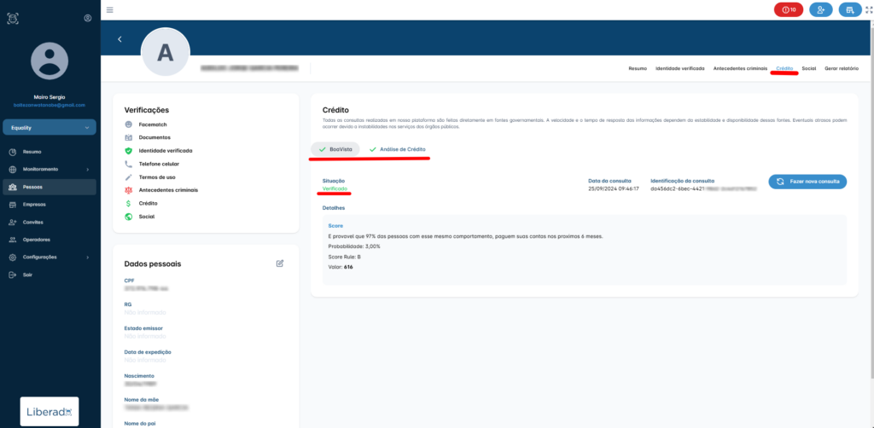This screenshot has width=874, height=428.
Task: Click Sair to log out
Action: coord(50,275)
